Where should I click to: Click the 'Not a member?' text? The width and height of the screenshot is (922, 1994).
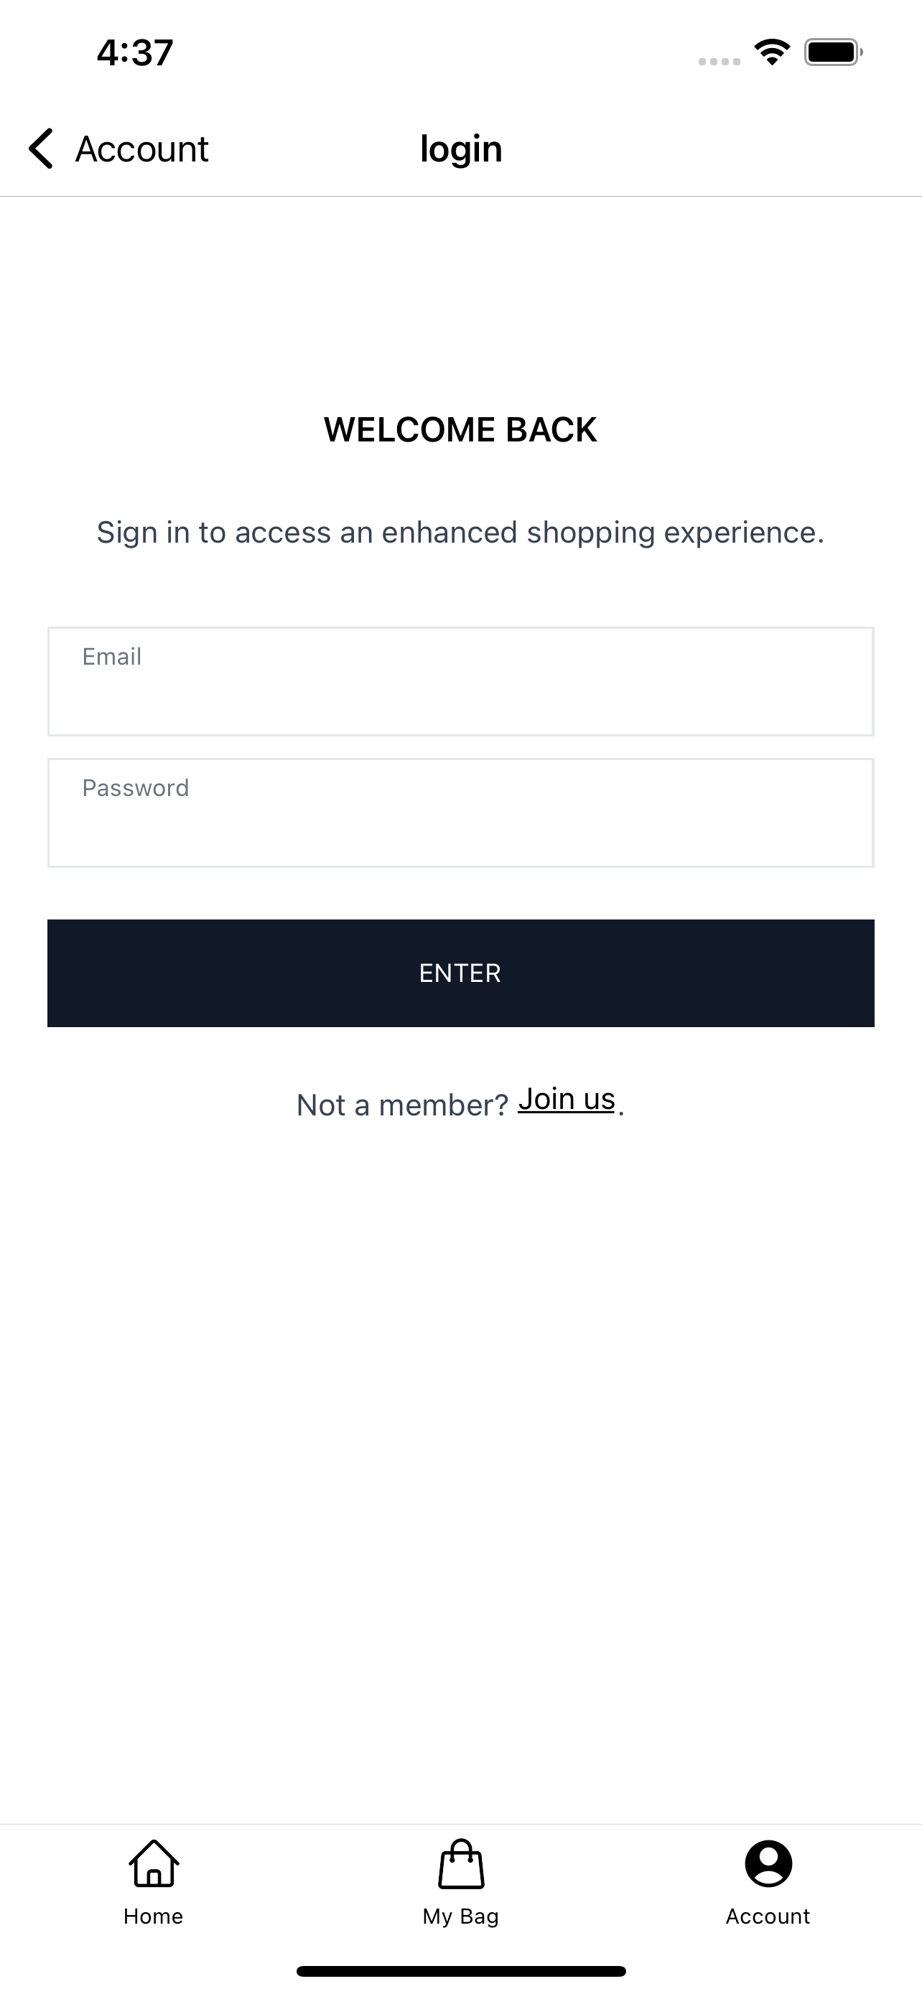point(402,1105)
